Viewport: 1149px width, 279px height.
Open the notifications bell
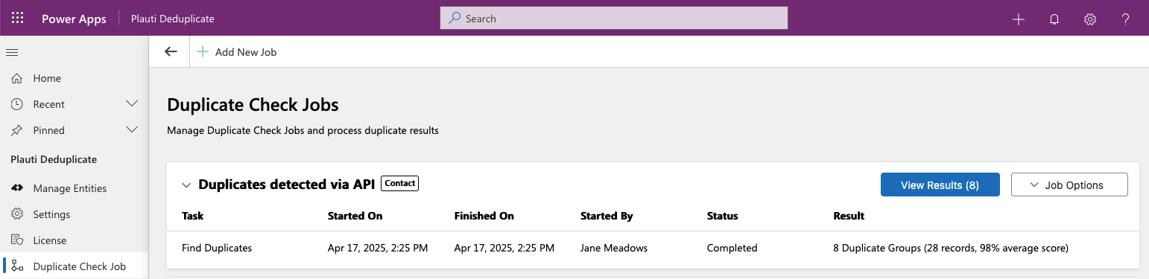(1054, 19)
